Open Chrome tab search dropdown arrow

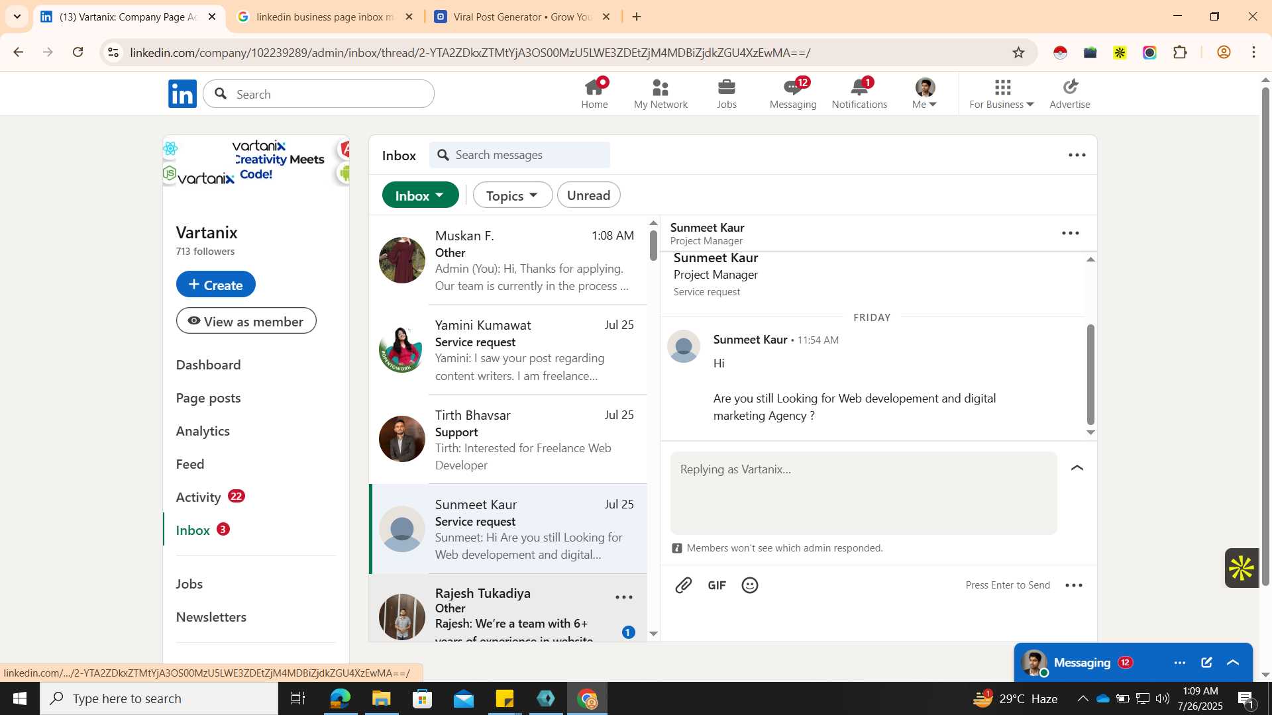click(x=17, y=17)
